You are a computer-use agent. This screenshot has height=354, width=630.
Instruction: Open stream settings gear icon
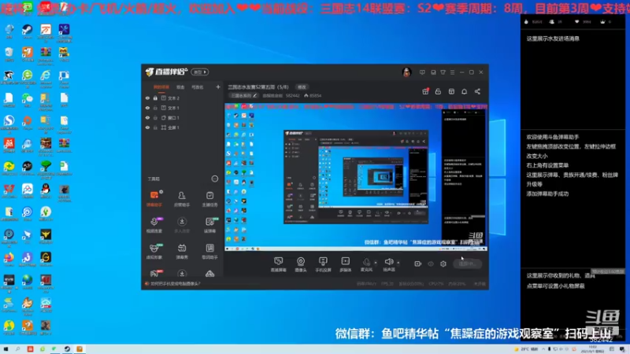click(x=443, y=264)
